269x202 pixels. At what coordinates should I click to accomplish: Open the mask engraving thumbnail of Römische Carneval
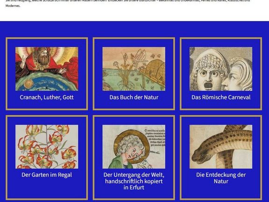pyautogui.click(x=221, y=69)
